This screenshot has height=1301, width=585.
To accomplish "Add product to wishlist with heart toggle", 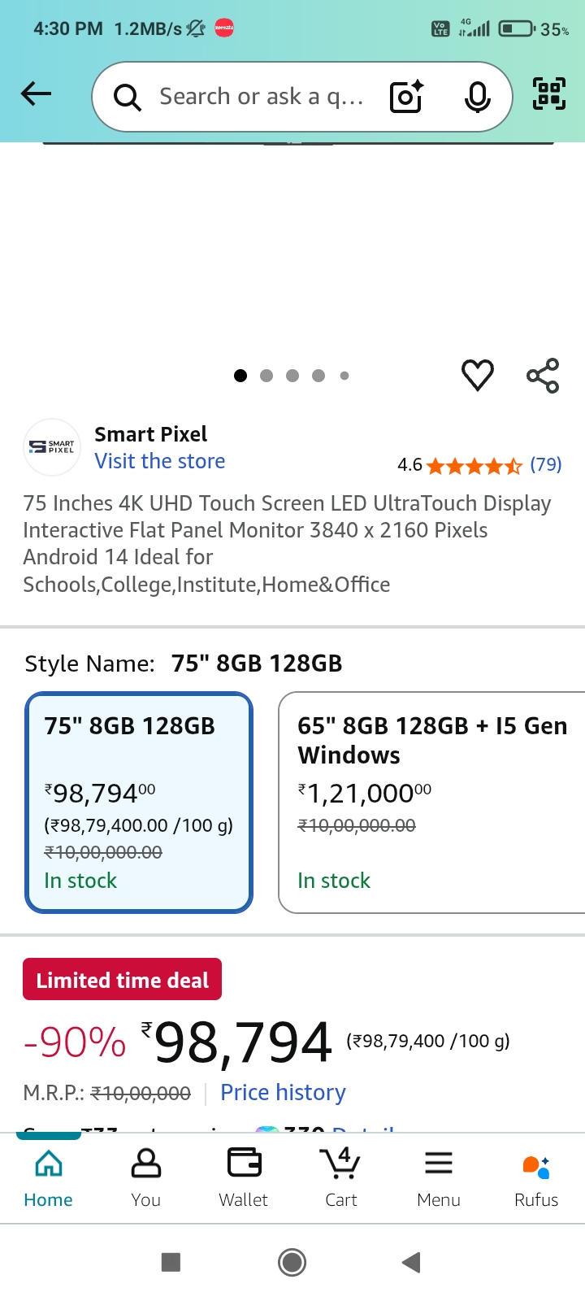I will pyautogui.click(x=478, y=375).
